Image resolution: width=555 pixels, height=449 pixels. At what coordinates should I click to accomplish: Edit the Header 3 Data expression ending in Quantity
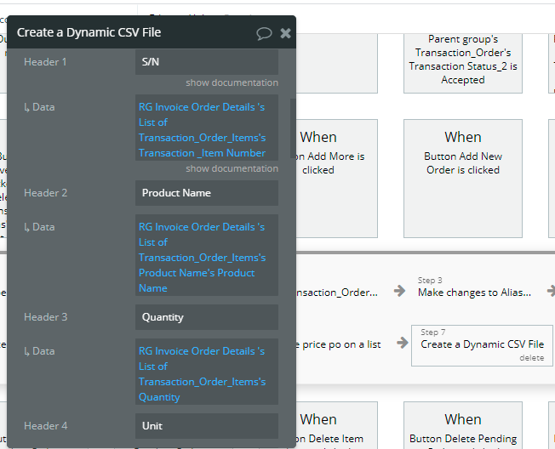(x=207, y=372)
